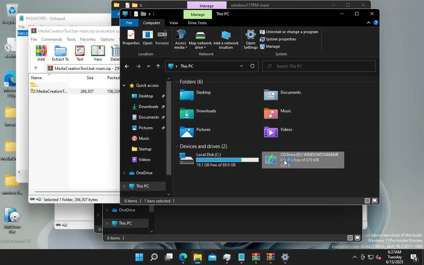This screenshot has height=265, width=424.
Task: Collapse the Devices and drives group
Action: tap(177, 146)
